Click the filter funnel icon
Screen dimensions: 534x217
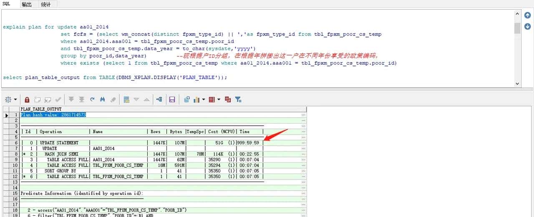238,99
